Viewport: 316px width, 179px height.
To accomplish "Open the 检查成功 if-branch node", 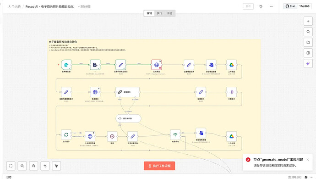I will point(175,135).
